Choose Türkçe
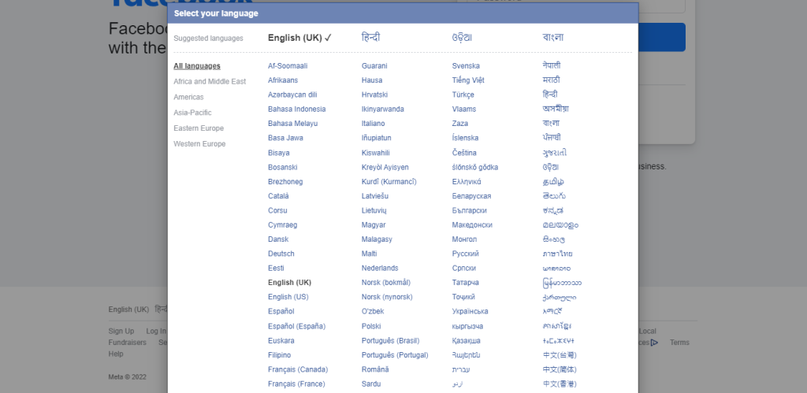 [x=463, y=95]
